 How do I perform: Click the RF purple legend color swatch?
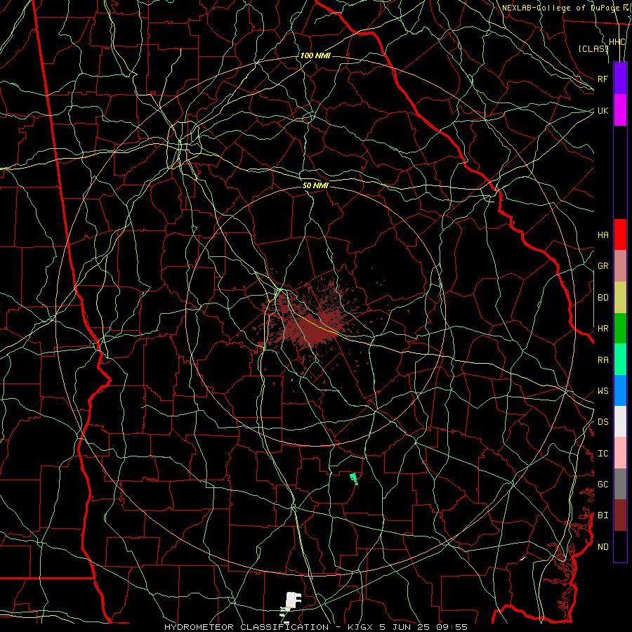point(620,79)
